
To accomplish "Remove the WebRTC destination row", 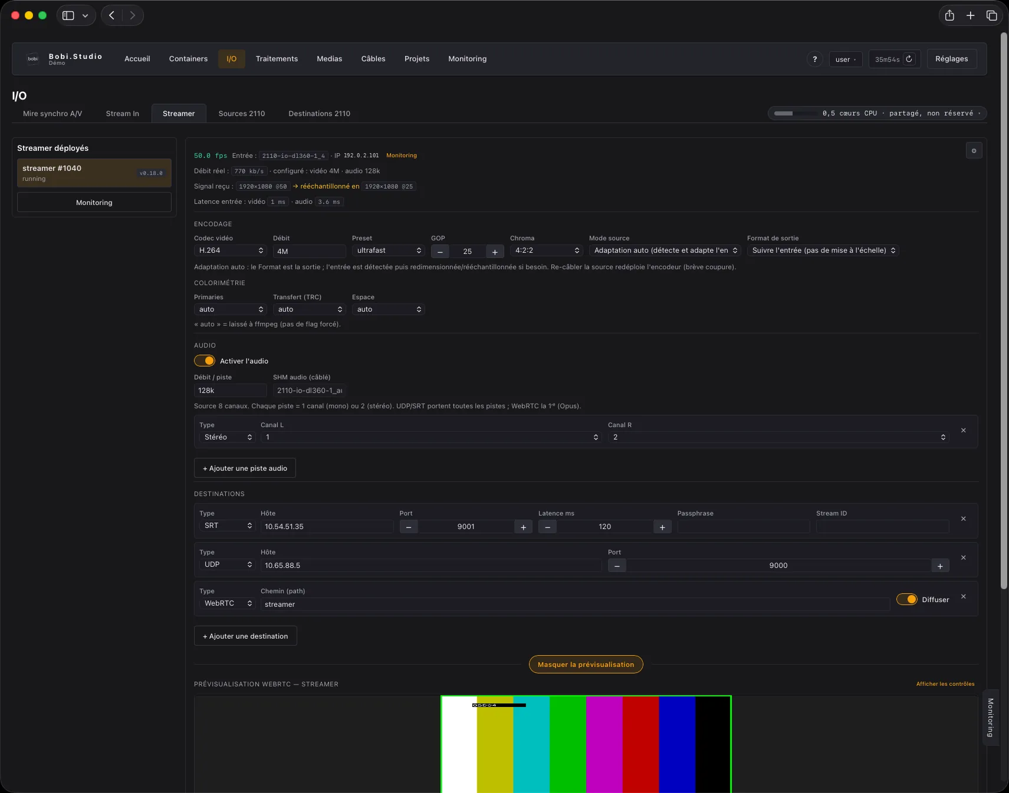I will [x=963, y=597].
